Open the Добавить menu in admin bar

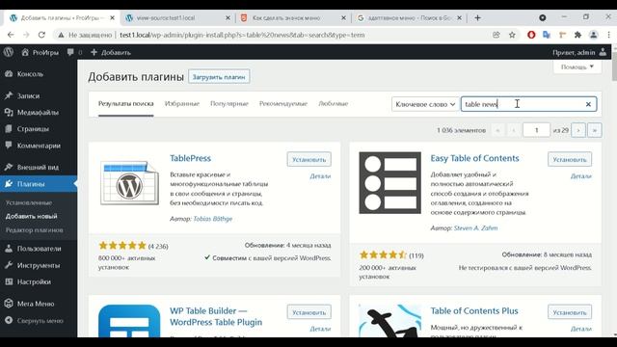[x=111, y=52]
